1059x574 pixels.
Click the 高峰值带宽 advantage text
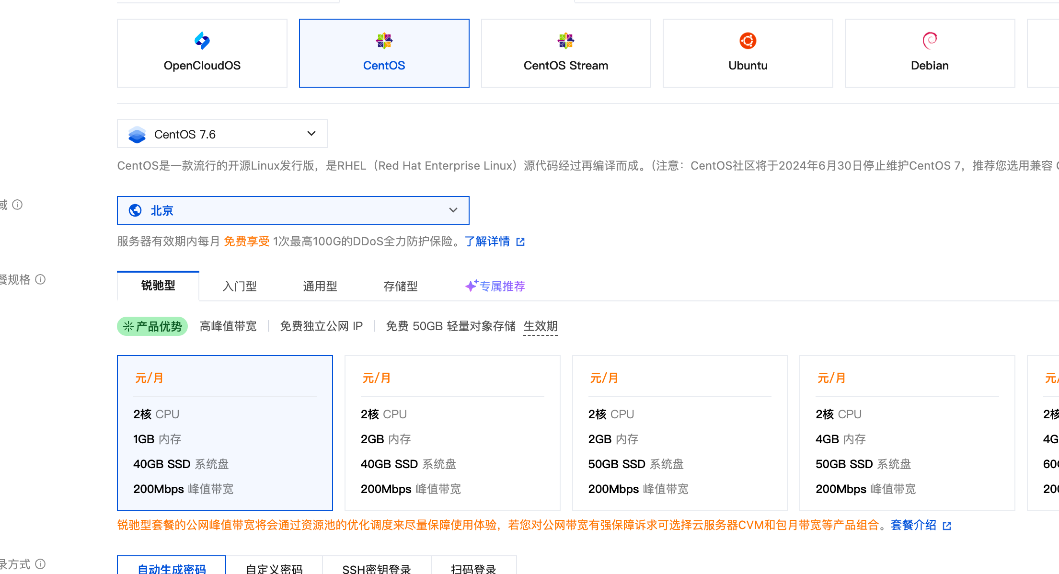pos(228,326)
